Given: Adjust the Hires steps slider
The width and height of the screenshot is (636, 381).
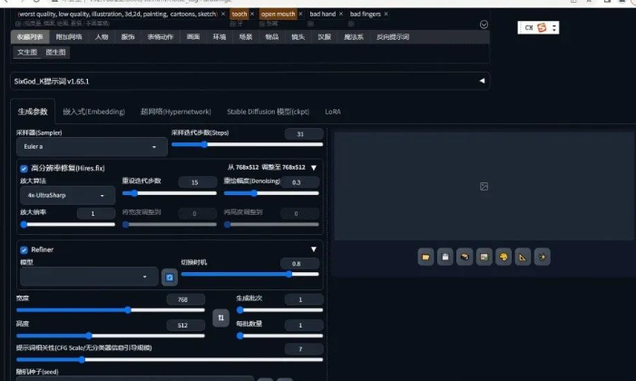Looking at the screenshot, I should pyautogui.click(x=170, y=193).
